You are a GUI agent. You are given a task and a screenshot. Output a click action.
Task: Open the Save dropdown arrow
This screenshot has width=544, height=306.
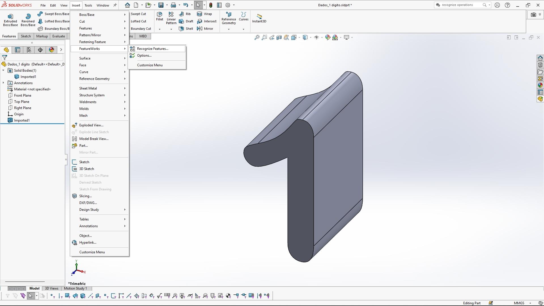[167, 5]
